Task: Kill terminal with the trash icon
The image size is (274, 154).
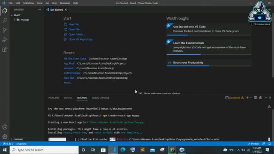Action: 260,98
